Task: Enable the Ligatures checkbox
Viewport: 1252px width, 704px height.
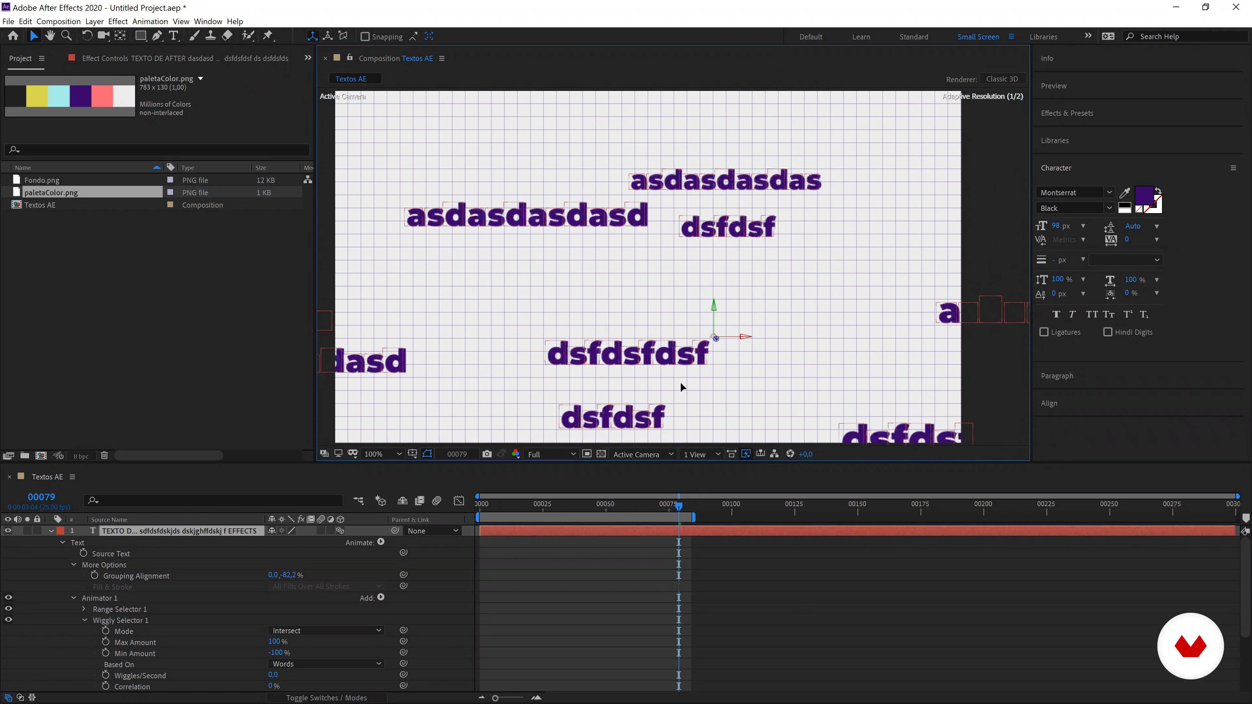Action: coord(1044,332)
